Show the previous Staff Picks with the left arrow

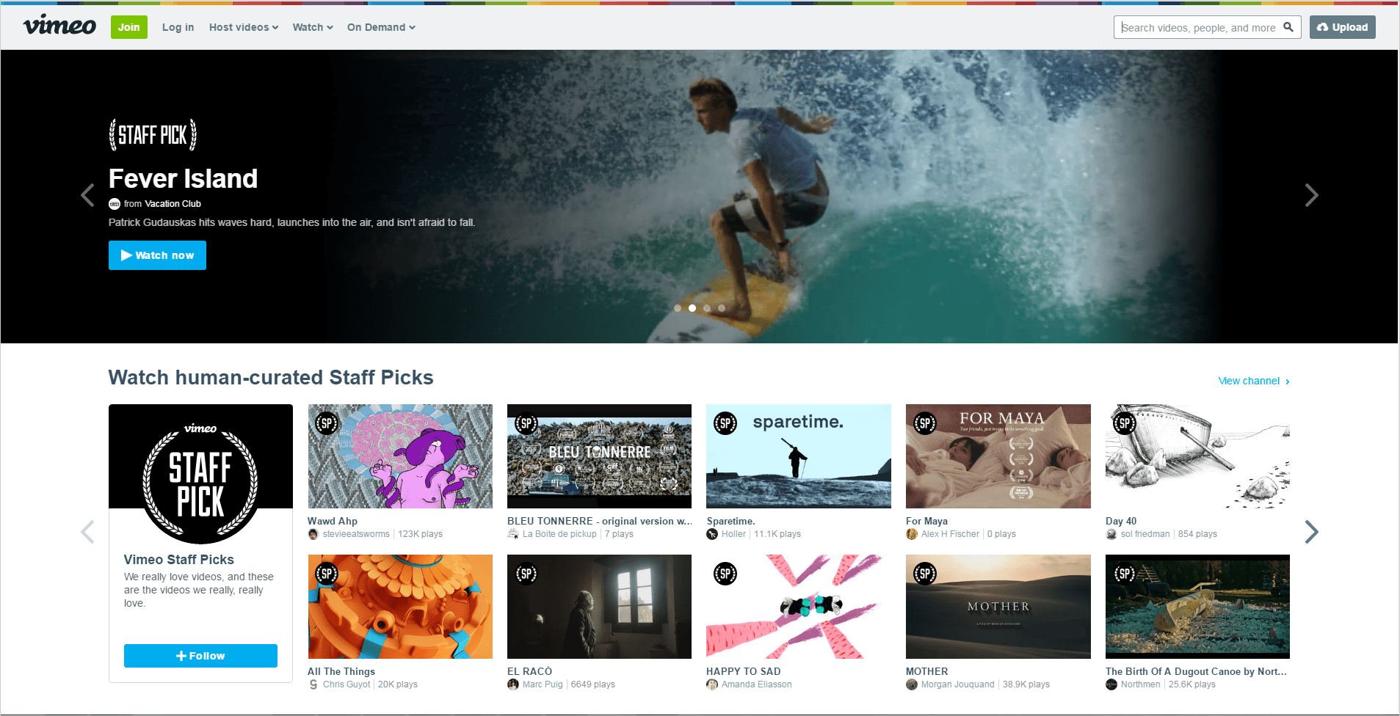(87, 532)
